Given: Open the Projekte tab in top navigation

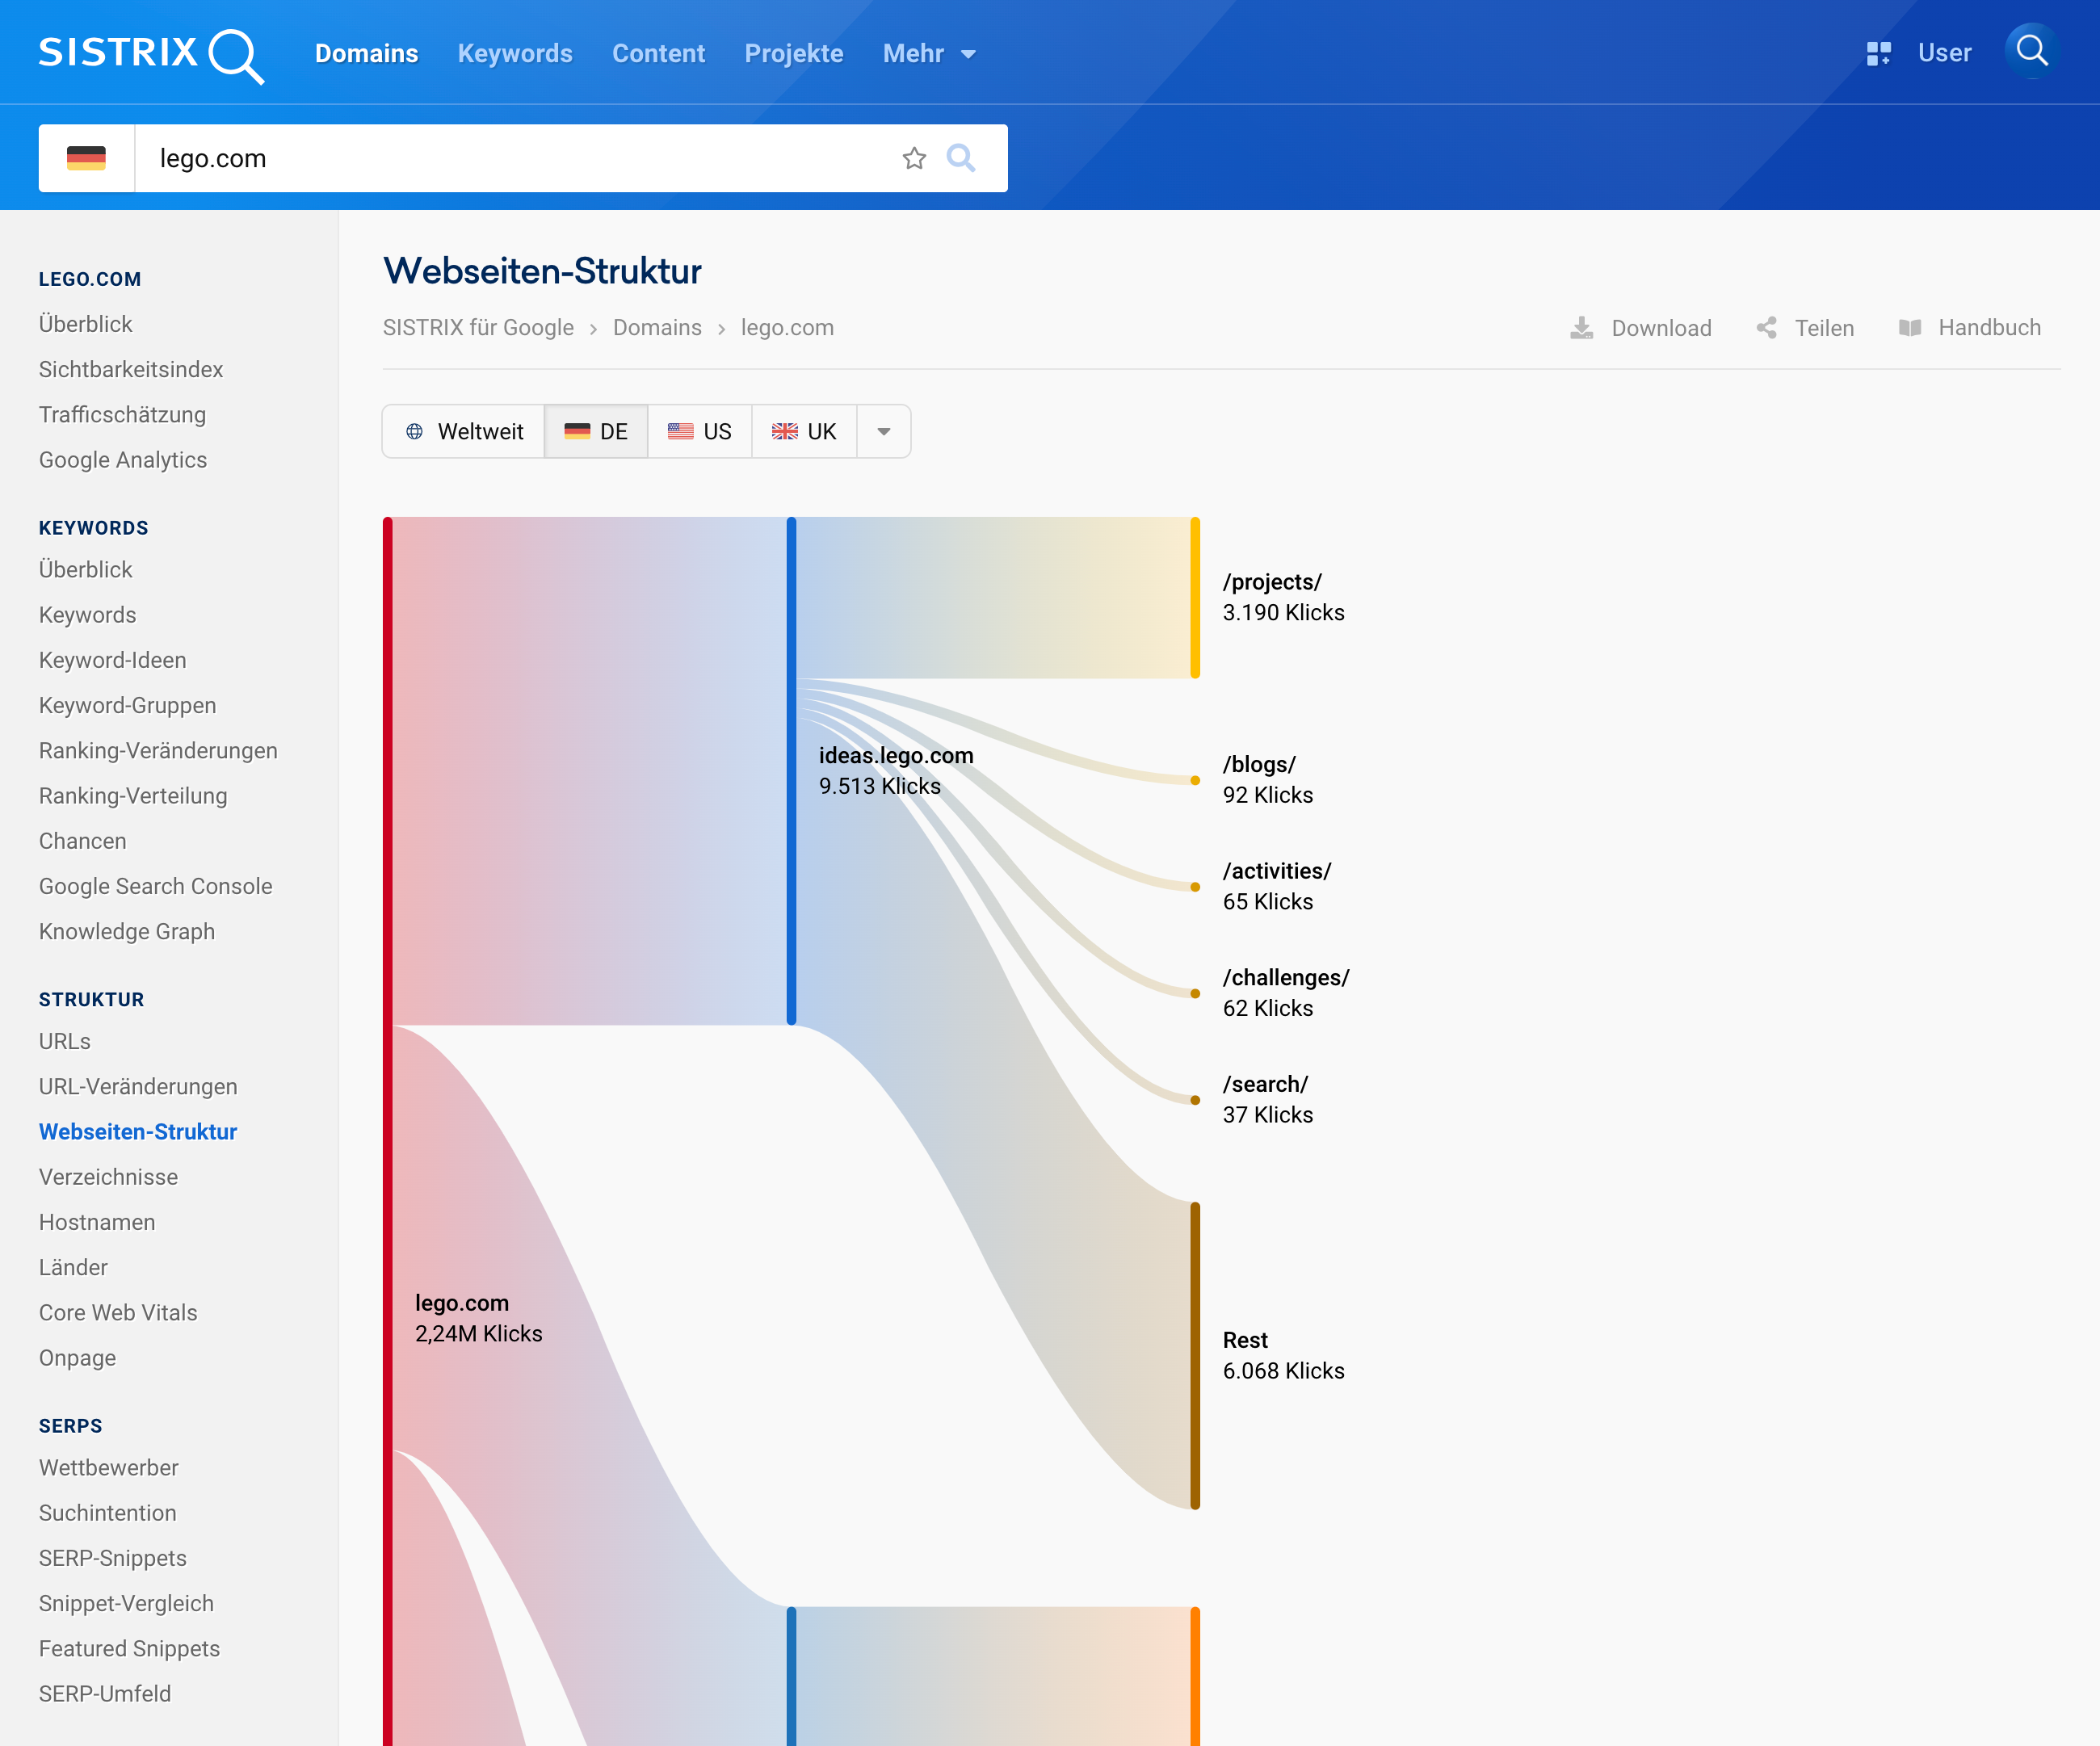Looking at the screenshot, I should point(793,53).
